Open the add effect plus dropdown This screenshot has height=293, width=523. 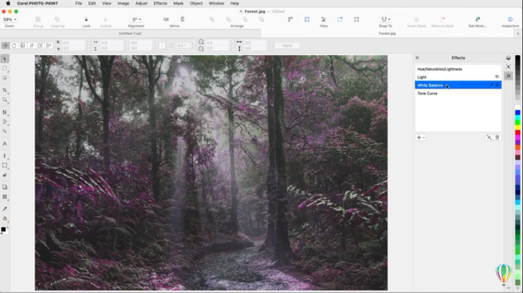click(420, 138)
